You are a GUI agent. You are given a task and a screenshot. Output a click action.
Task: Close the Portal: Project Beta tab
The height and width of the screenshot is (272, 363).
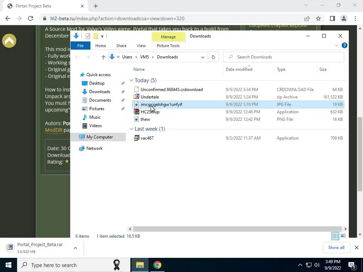tap(82, 6)
